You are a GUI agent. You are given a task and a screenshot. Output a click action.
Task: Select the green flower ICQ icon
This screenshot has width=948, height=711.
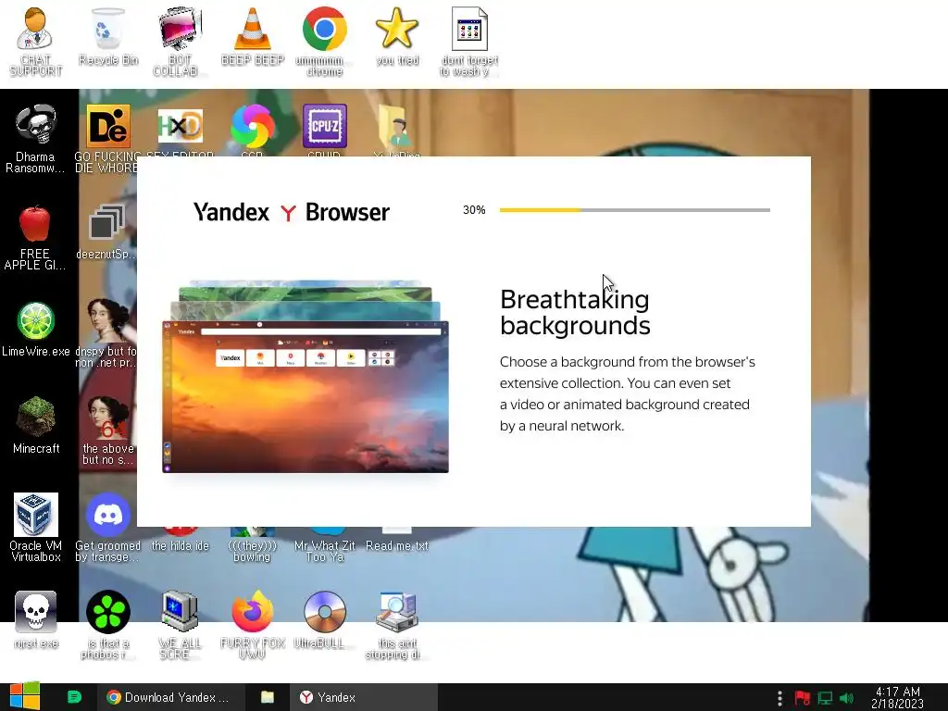[107, 612]
